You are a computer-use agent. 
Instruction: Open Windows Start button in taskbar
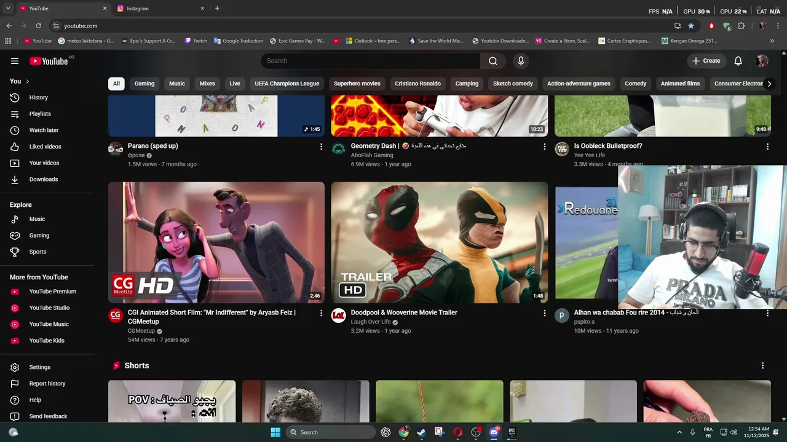(275, 432)
